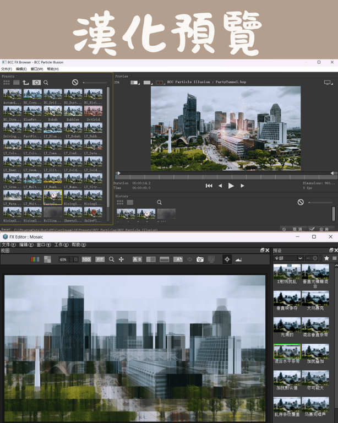Click FIT to fit viewer
338x423 pixels.
100,259
